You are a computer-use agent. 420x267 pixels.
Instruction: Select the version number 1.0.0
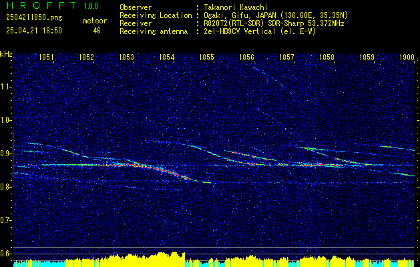click(91, 6)
